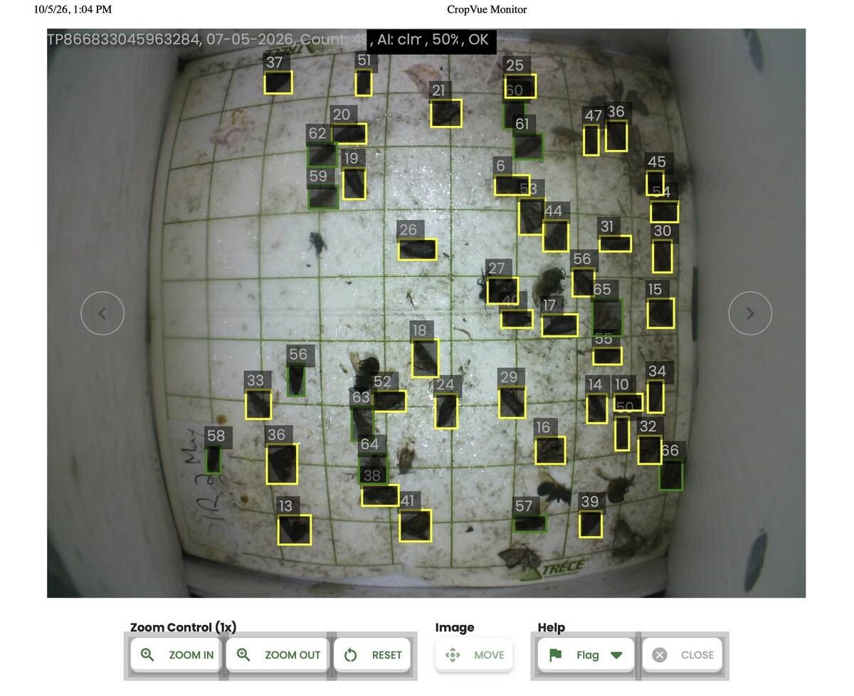Select detection box labeled 29
The height and width of the screenshot is (696, 854).
512,403
